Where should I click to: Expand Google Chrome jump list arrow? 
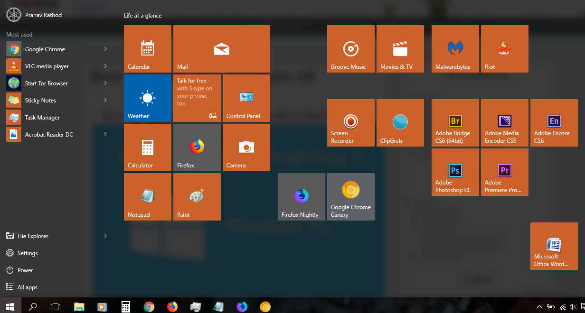[105, 49]
